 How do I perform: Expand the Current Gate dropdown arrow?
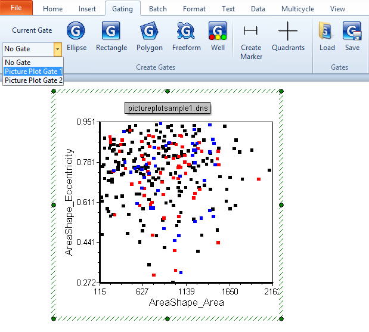[57, 49]
